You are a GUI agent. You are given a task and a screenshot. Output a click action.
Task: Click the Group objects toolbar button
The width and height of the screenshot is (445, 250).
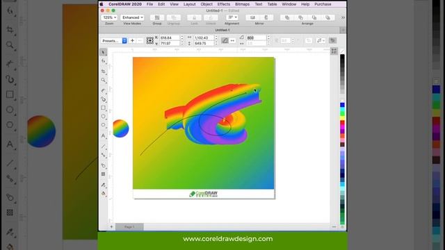pos(157,17)
